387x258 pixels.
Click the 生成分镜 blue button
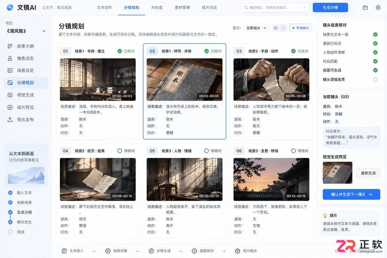tap(330, 7)
